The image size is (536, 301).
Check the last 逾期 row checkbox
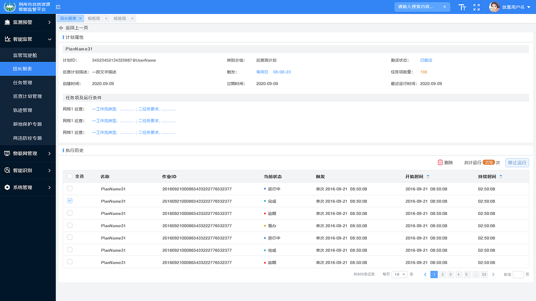70,262
